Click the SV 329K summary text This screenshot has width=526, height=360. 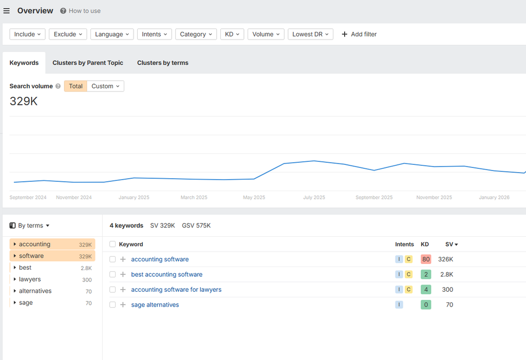(x=163, y=225)
